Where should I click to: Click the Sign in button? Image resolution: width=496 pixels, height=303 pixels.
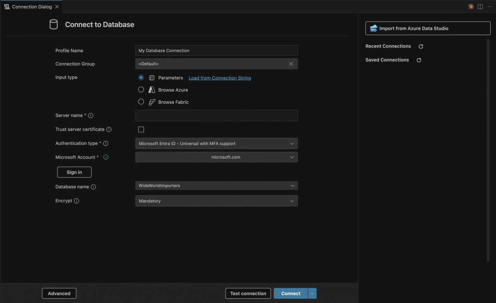point(74,172)
